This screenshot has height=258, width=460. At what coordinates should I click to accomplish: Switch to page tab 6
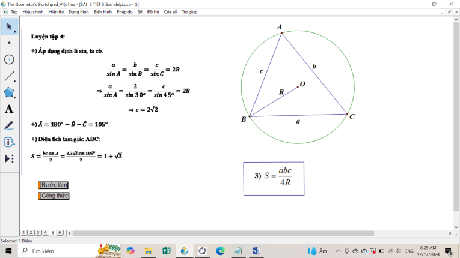pyautogui.click(x=60, y=233)
